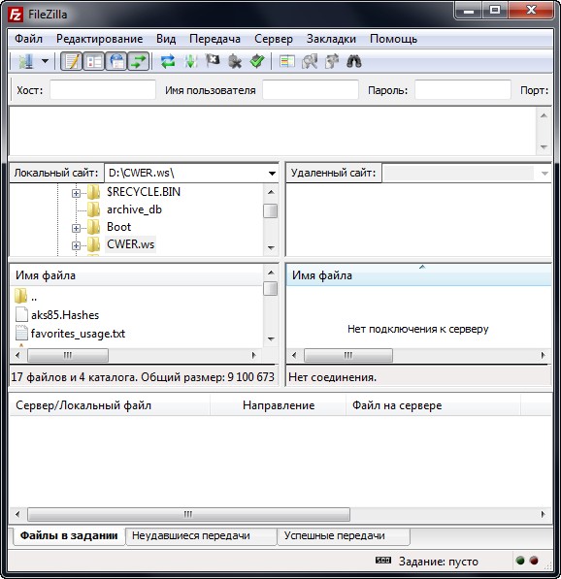Toggle synchronized browsing
The image size is (561, 579).
332,61
